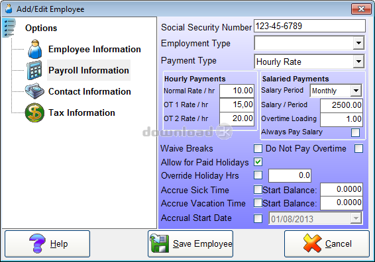Click the Cancel button label
Screen dimensions: 375x262
point(338,243)
